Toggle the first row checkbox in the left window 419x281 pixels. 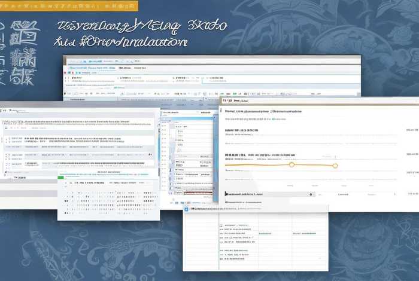tap(8, 139)
